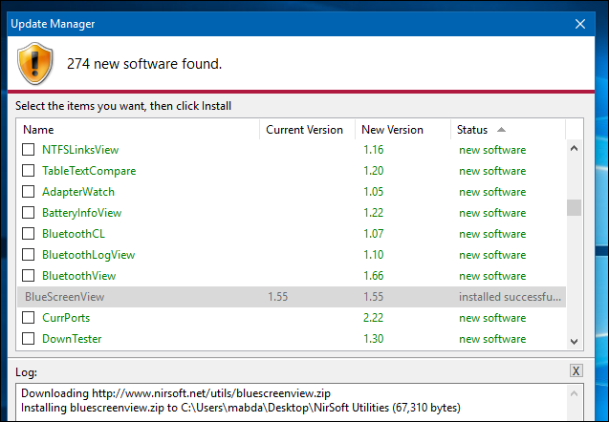Click the log line 'Installing bluescreenview.zip'
Viewport: 609px width, 422px height.
click(241, 408)
